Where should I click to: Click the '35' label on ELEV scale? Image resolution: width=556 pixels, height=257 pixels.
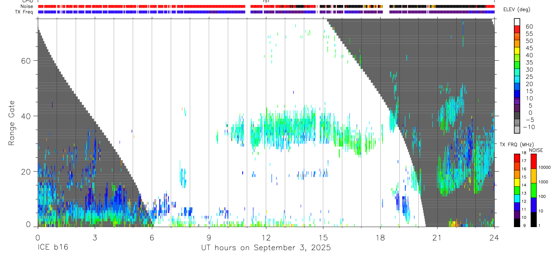[x=529, y=62]
